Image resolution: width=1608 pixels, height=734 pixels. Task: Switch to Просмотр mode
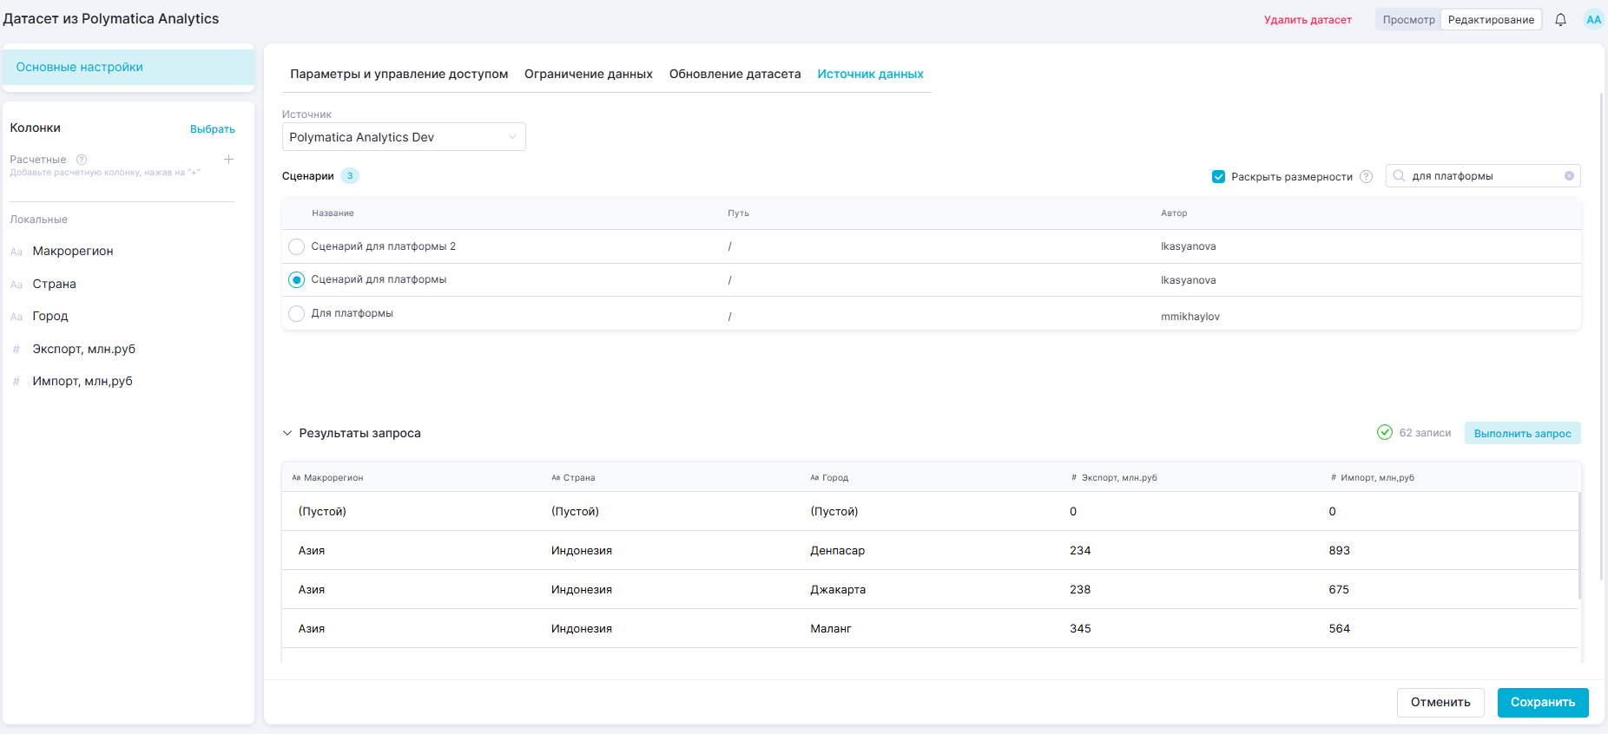pyautogui.click(x=1408, y=20)
